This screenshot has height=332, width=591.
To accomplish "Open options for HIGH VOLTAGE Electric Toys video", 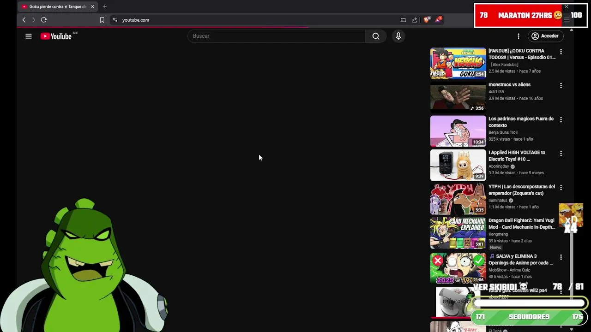I will tap(561, 153).
